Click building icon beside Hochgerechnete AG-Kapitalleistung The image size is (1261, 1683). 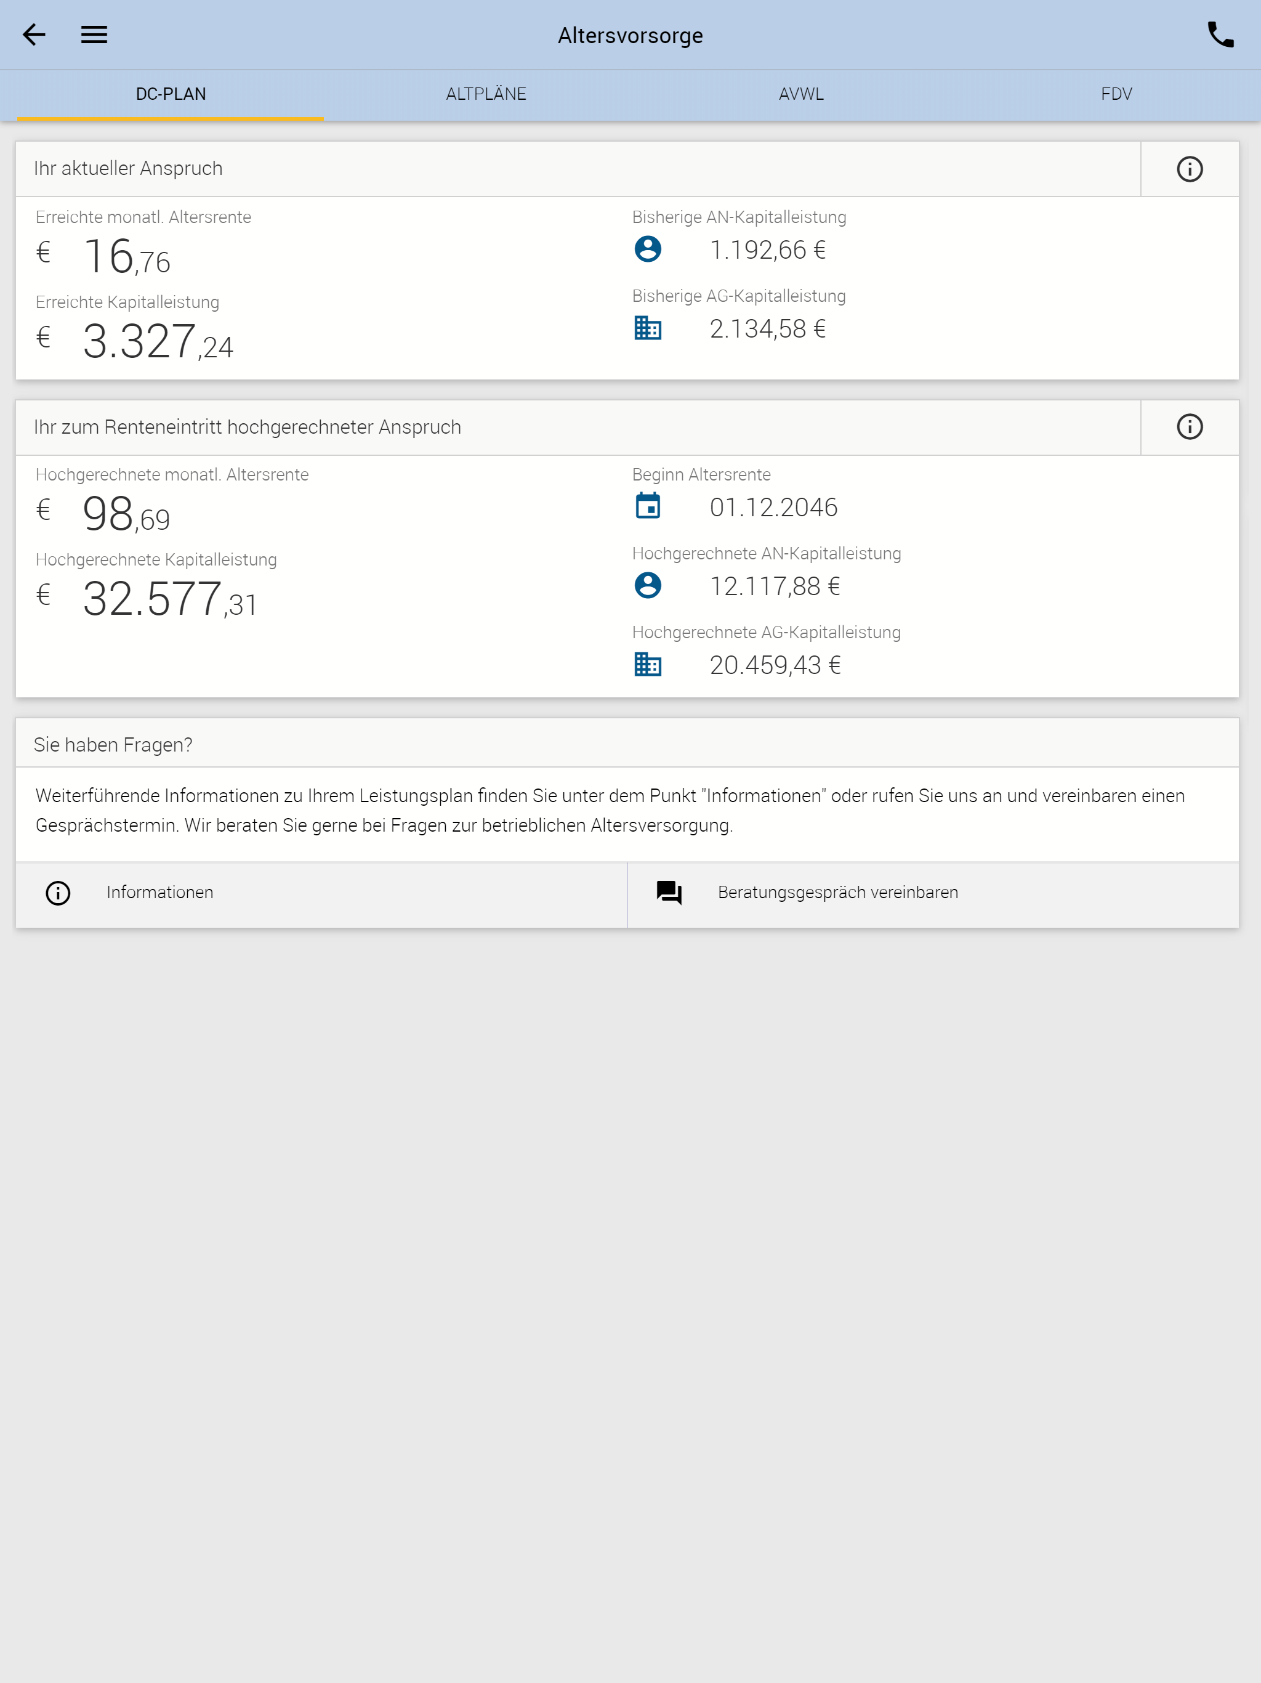pyautogui.click(x=647, y=664)
